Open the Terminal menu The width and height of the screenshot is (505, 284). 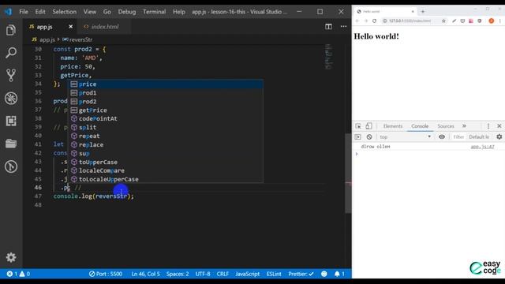point(155,12)
